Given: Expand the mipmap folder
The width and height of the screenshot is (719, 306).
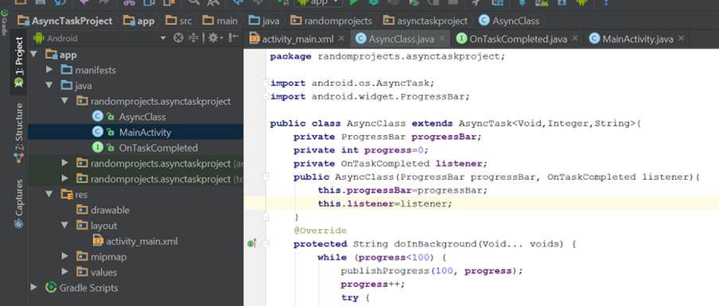Looking at the screenshot, I should [64, 257].
